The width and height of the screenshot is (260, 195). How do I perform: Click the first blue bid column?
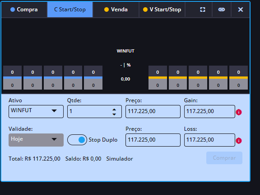click(x=12, y=78)
